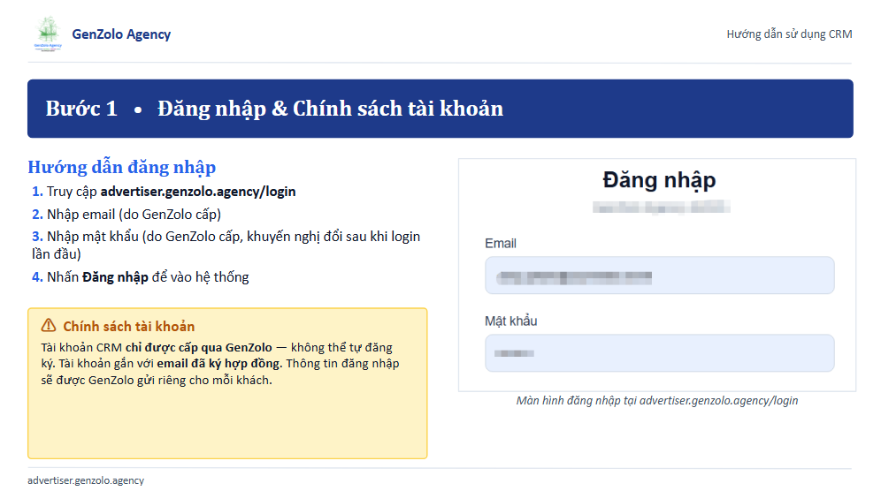Click the 'Email' field label

pos(501,244)
